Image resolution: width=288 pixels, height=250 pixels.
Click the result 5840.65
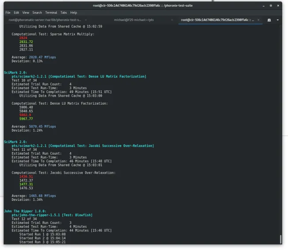26,111
